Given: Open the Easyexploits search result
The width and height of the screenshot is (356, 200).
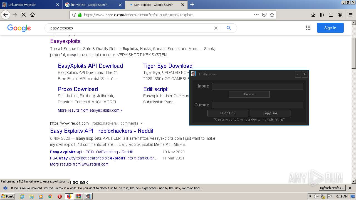Looking at the screenshot, I should (65, 41).
